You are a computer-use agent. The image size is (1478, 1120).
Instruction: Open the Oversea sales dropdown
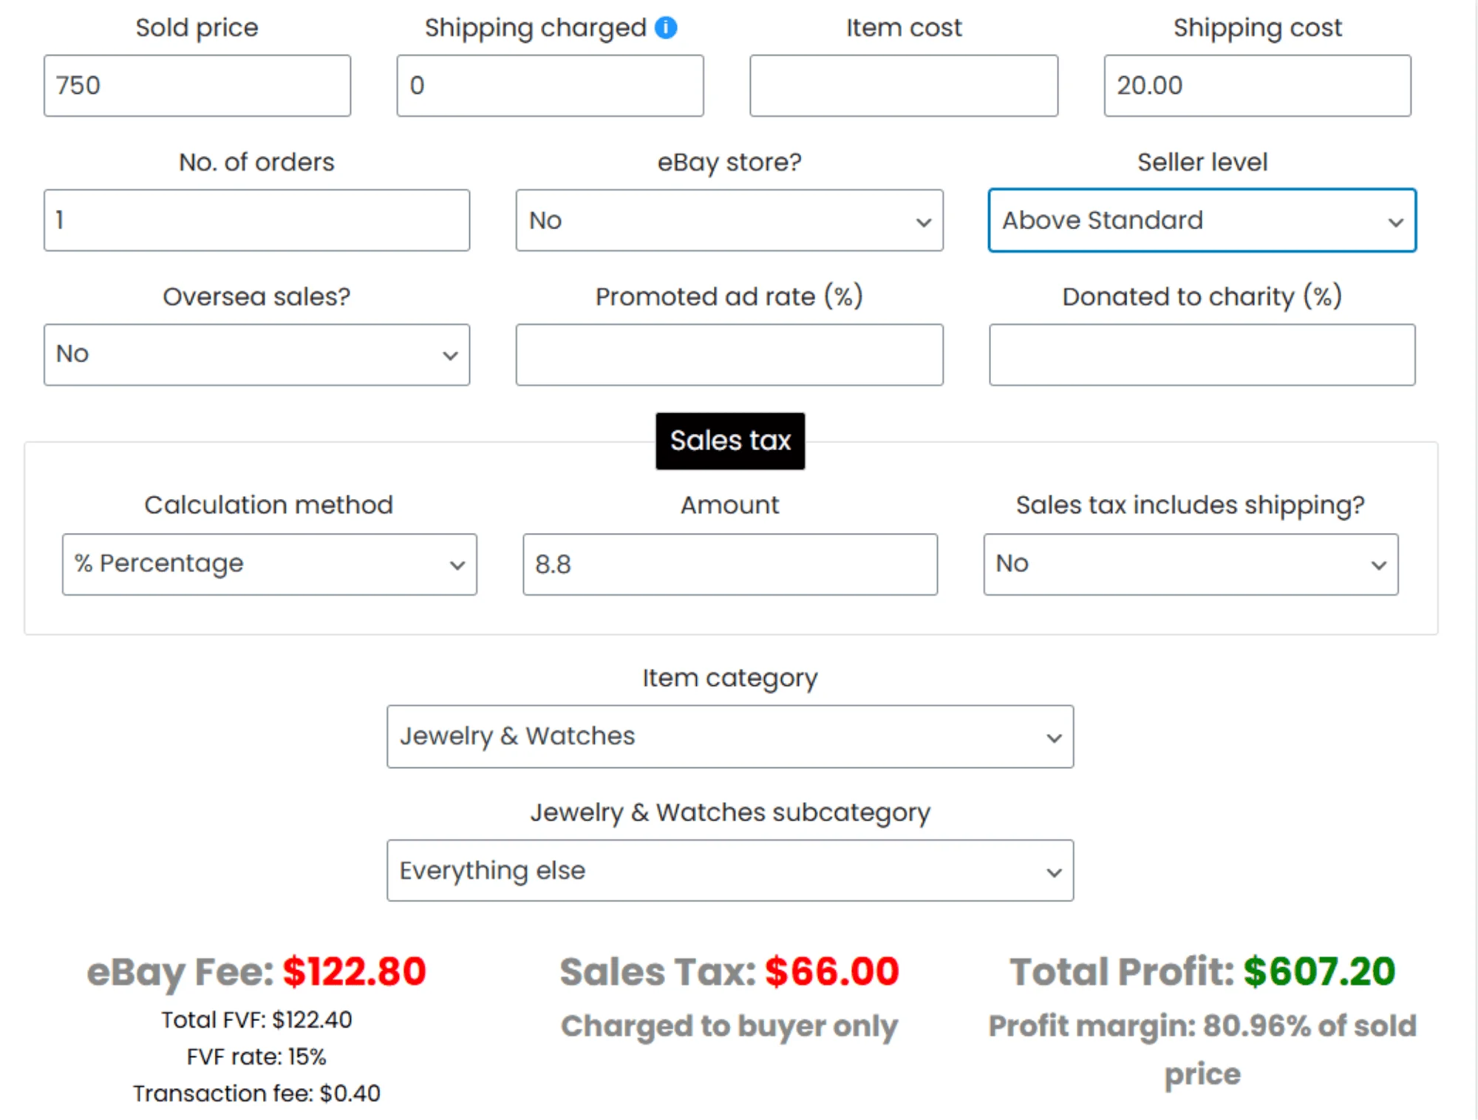pos(256,355)
